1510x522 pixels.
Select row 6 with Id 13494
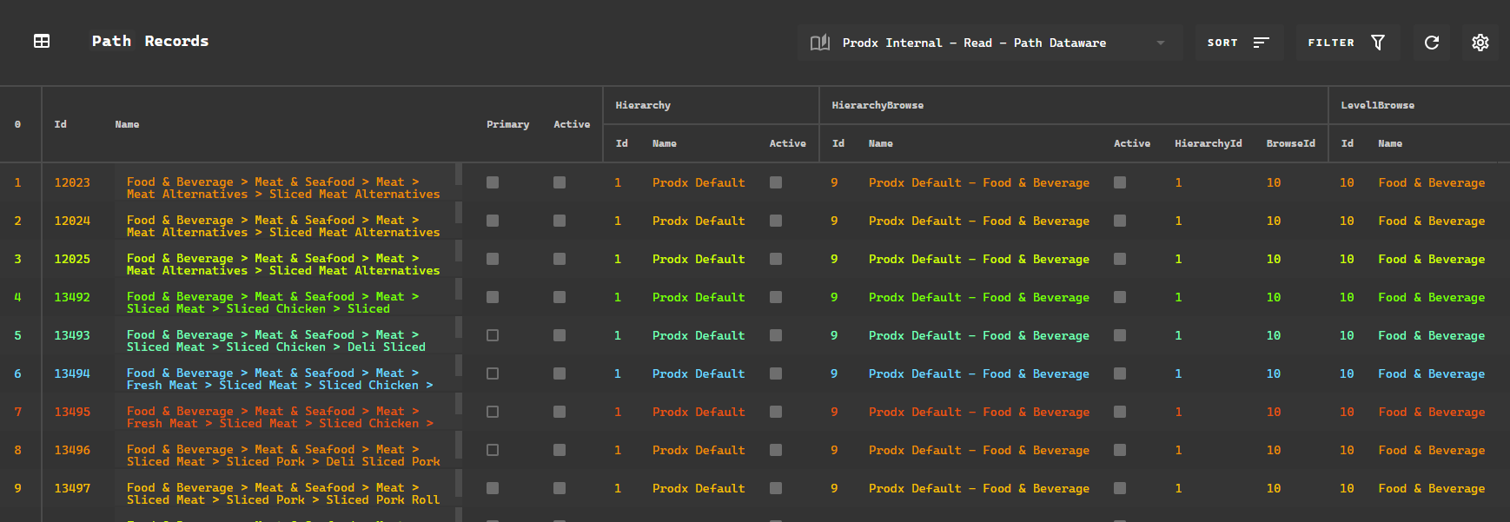[x=755, y=373]
